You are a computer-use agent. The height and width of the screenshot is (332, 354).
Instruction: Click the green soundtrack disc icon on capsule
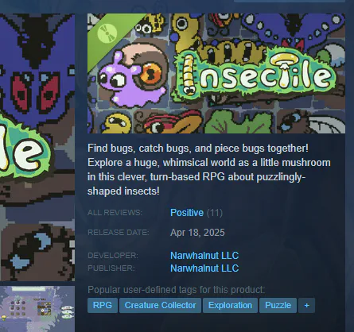[107, 33]
